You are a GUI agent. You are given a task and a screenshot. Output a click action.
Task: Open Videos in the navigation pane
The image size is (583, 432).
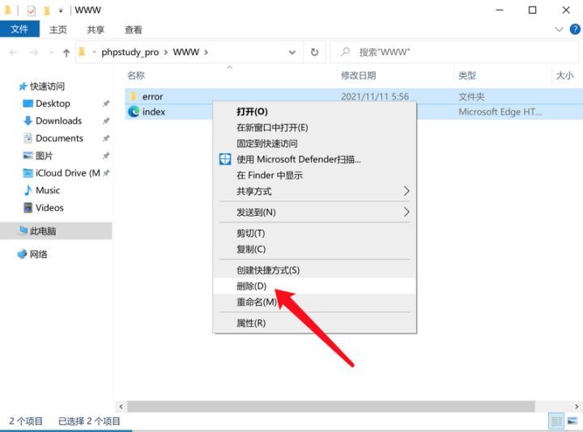click(44, 208)
